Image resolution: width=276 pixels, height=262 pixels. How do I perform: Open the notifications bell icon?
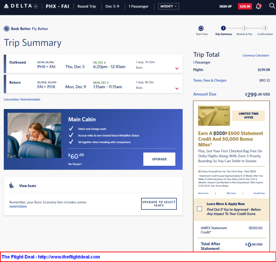click(x=259, y=6)
